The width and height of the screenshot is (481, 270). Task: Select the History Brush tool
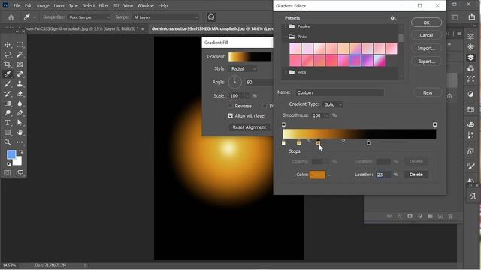(x=8, y=93)
